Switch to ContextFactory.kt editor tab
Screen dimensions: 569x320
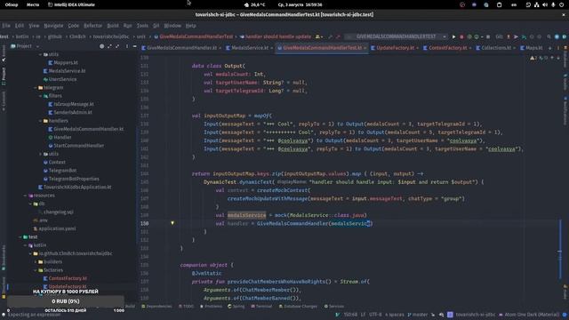447,48
